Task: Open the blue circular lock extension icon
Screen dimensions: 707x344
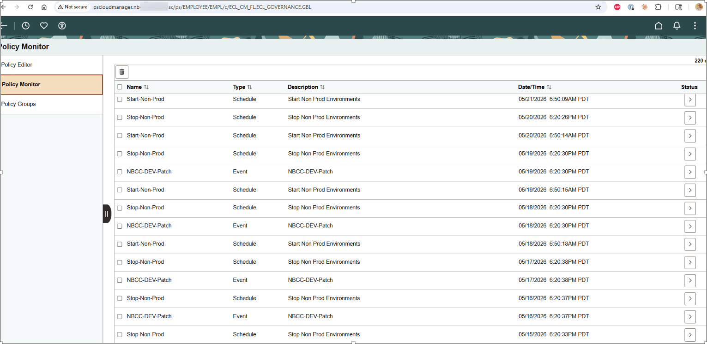Action: (x=631, y=7)
